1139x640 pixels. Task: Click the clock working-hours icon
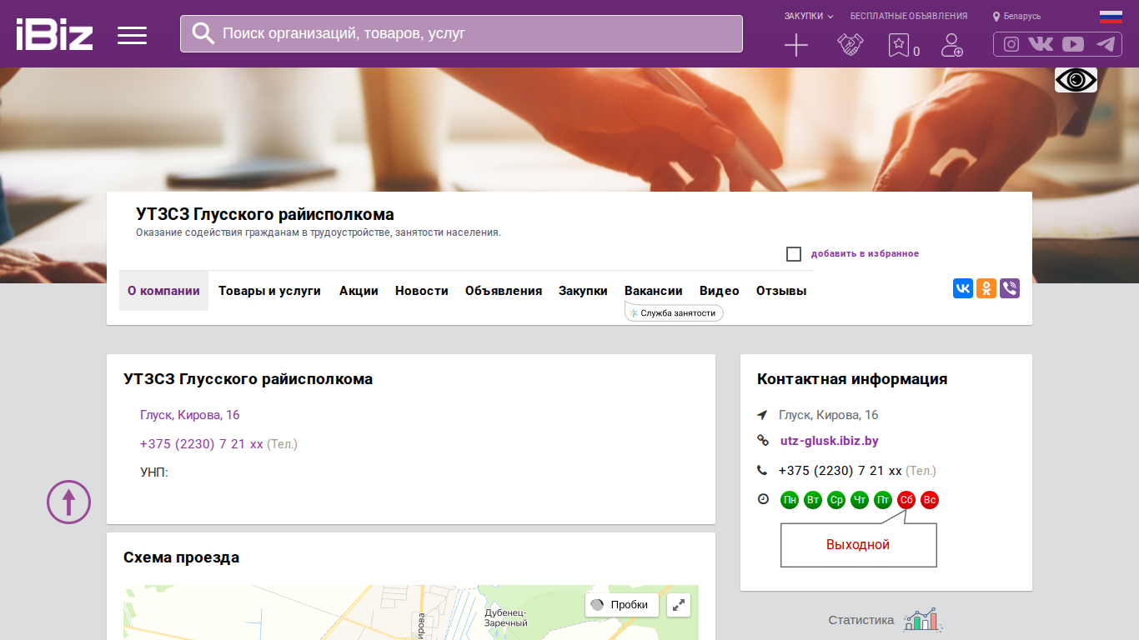point(763,499)
